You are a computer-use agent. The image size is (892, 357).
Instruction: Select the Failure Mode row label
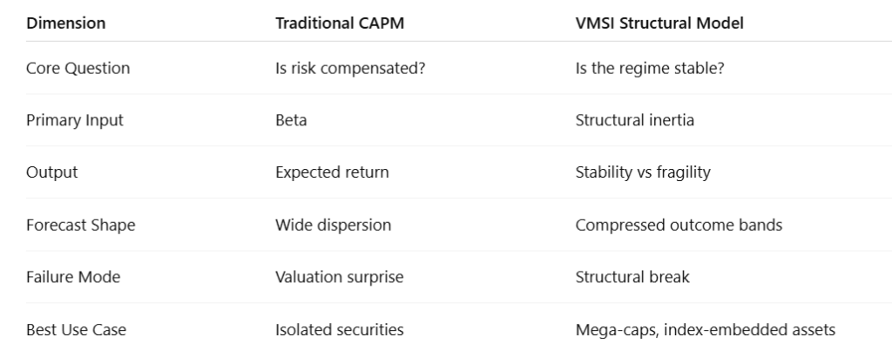pos(73,278)
